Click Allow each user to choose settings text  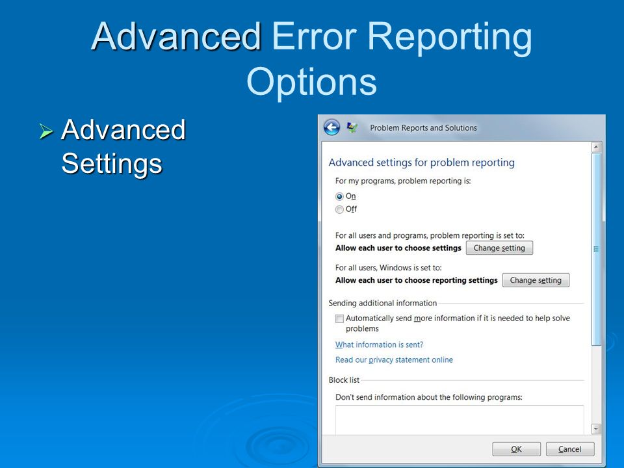(x=398, y=248)
